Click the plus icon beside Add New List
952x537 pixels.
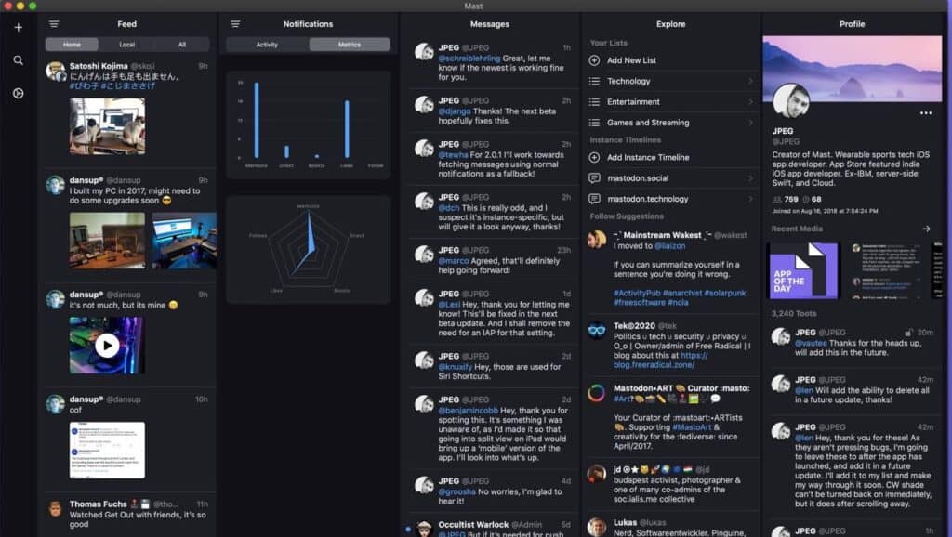[x=594, y=60]
